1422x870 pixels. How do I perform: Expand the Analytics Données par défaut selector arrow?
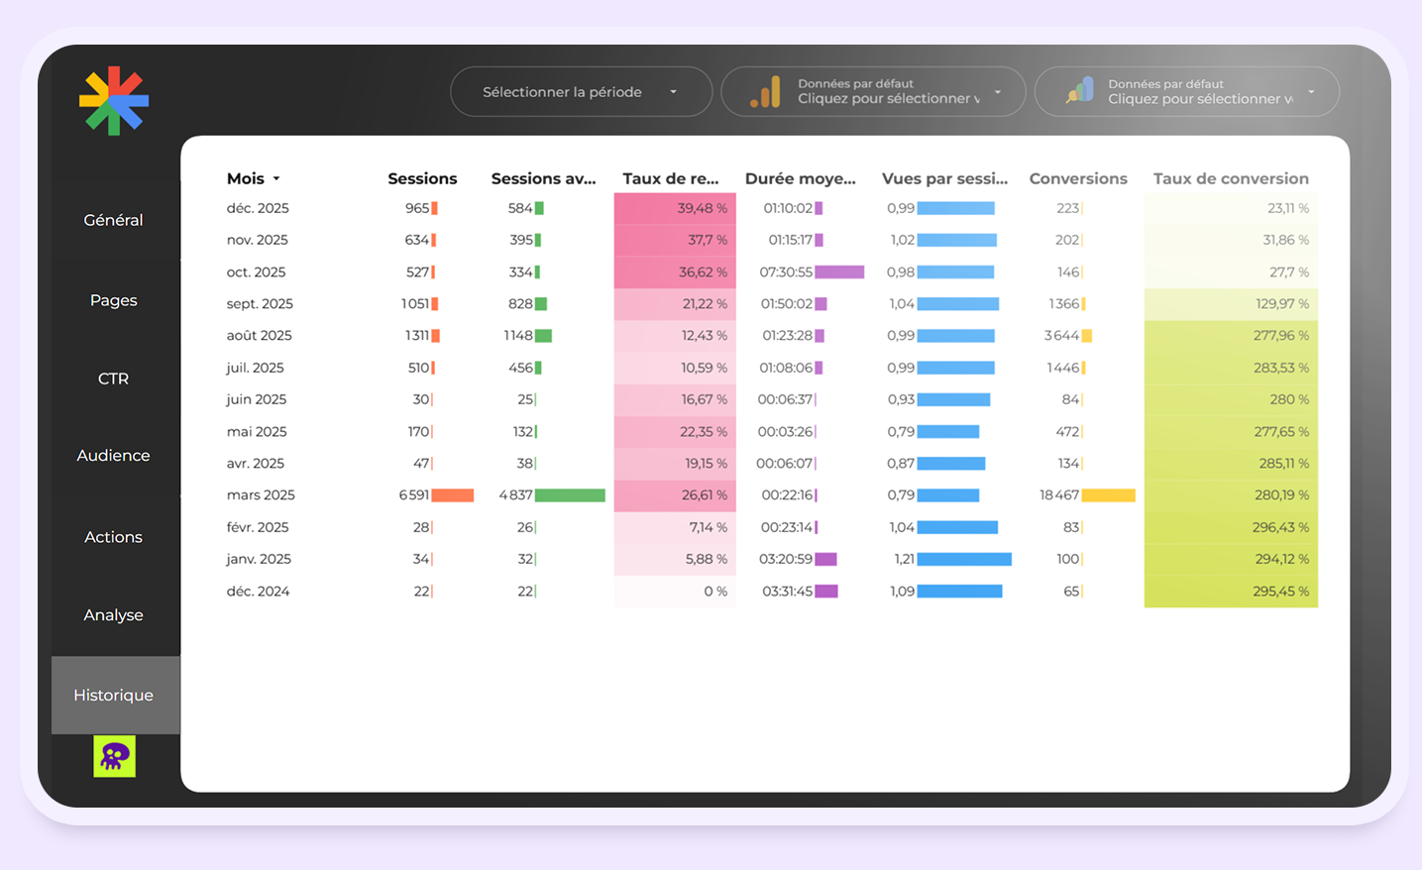998,92
